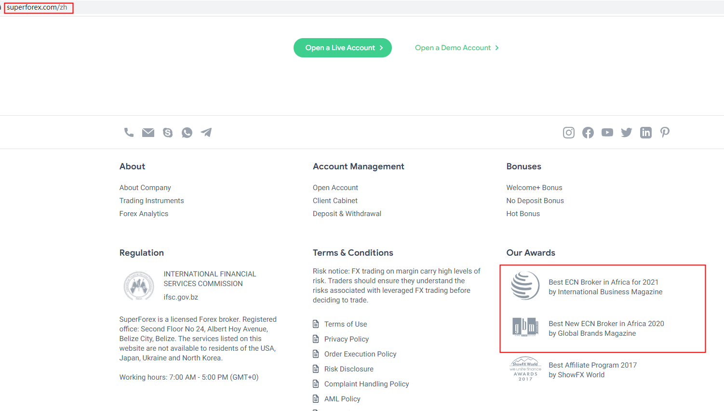This screenshot has height=411, width=724.
Task: Go to Deposit & Withdrawal page
Action: tap(347, 214)
